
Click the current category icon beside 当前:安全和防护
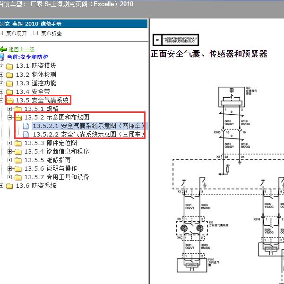(2, 57)
